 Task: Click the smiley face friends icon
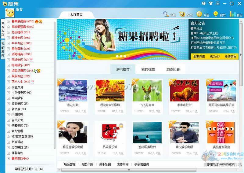tap(182, 14)
